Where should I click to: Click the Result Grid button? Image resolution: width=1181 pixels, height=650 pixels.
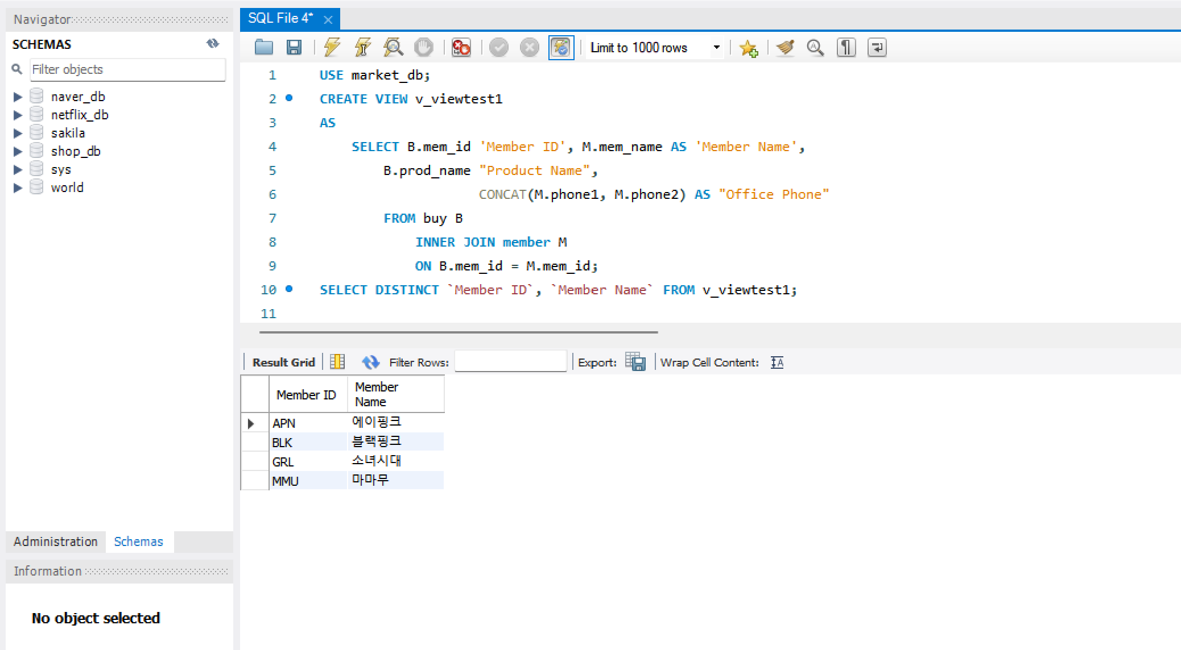tap(283, 362)
